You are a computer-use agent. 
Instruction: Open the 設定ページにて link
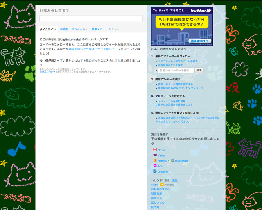[47, 72]
